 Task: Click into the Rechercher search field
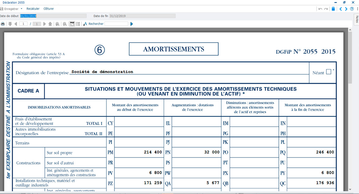(x=116, y=24)
